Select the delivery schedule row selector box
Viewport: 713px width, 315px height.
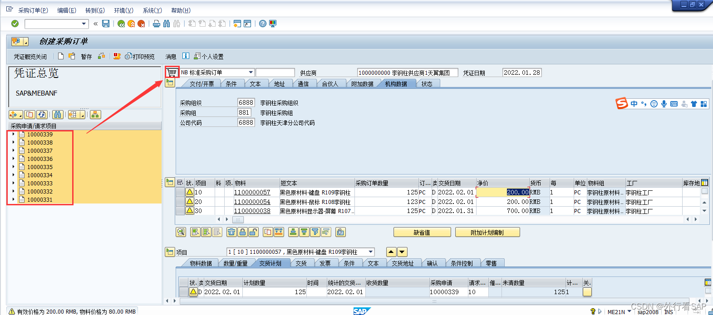click(x=183, y=292)
